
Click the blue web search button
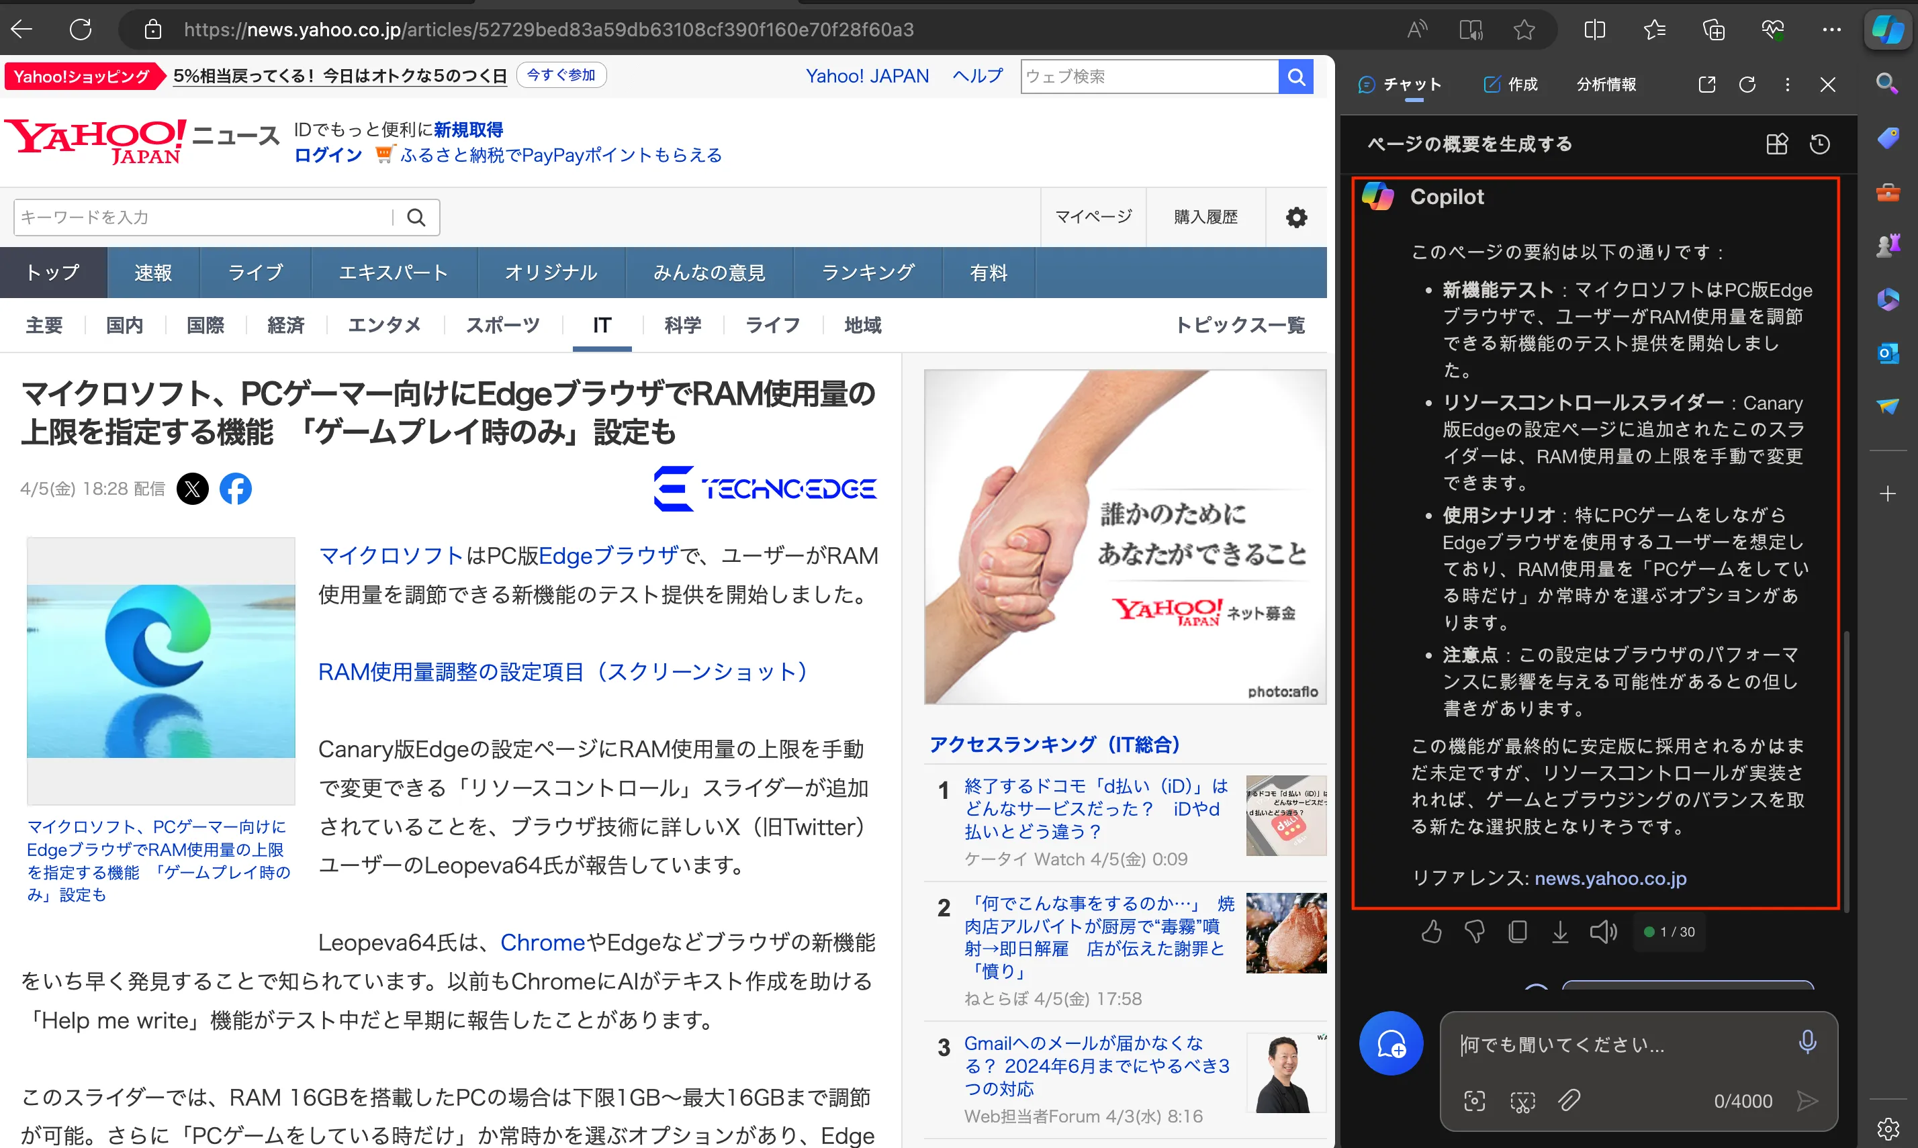tap(1296, 77)
